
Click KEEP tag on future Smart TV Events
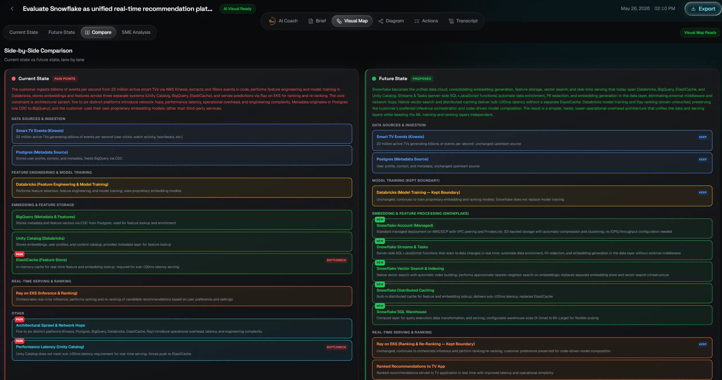point(702,137)
